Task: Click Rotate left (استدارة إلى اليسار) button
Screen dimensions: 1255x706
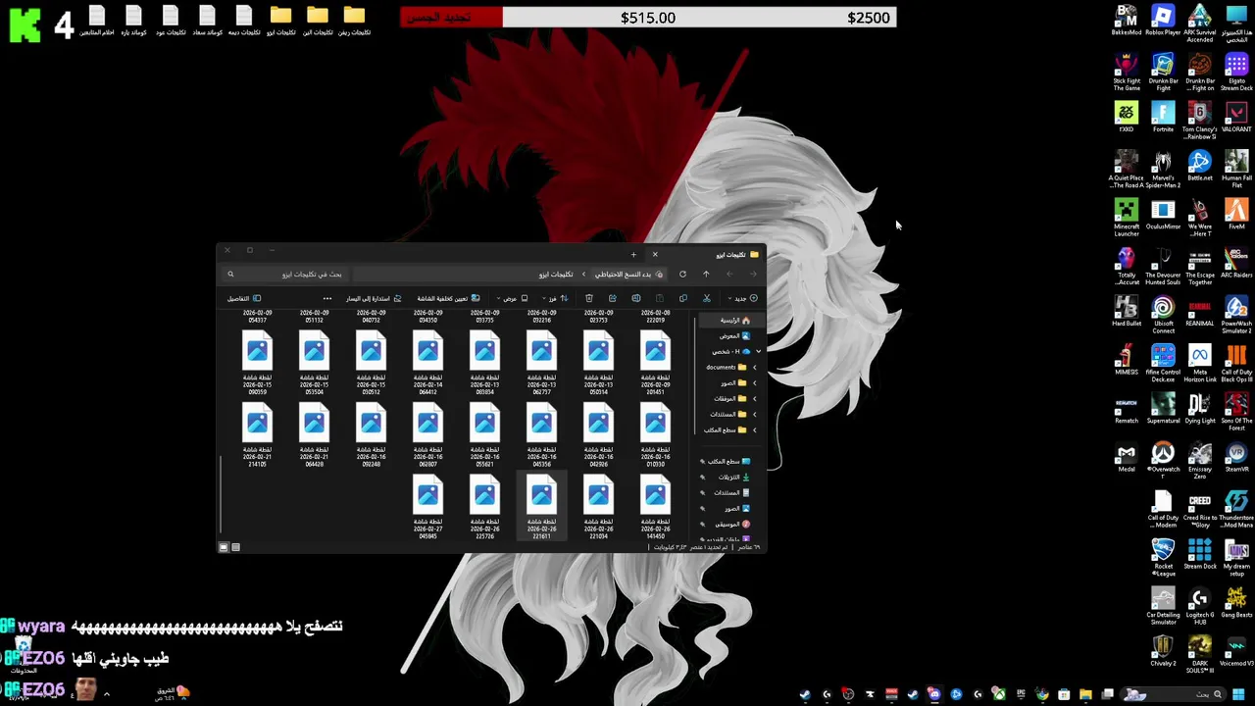Action: pyautogui.click(x=374, y=298)
